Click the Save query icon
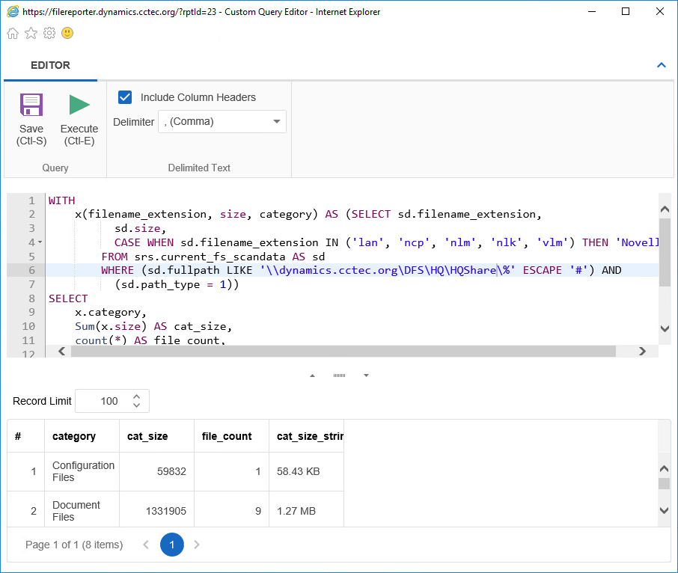 pyautogui.click(x=31, y=105)
